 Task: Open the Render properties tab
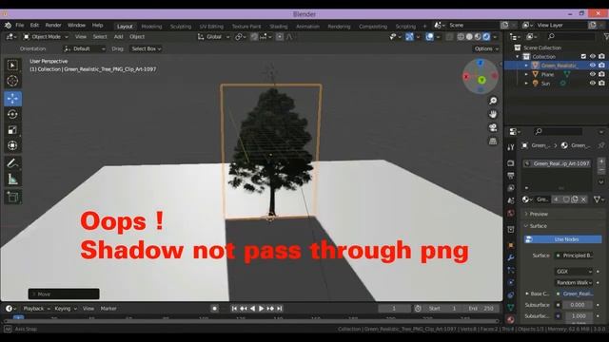point(511,163)
